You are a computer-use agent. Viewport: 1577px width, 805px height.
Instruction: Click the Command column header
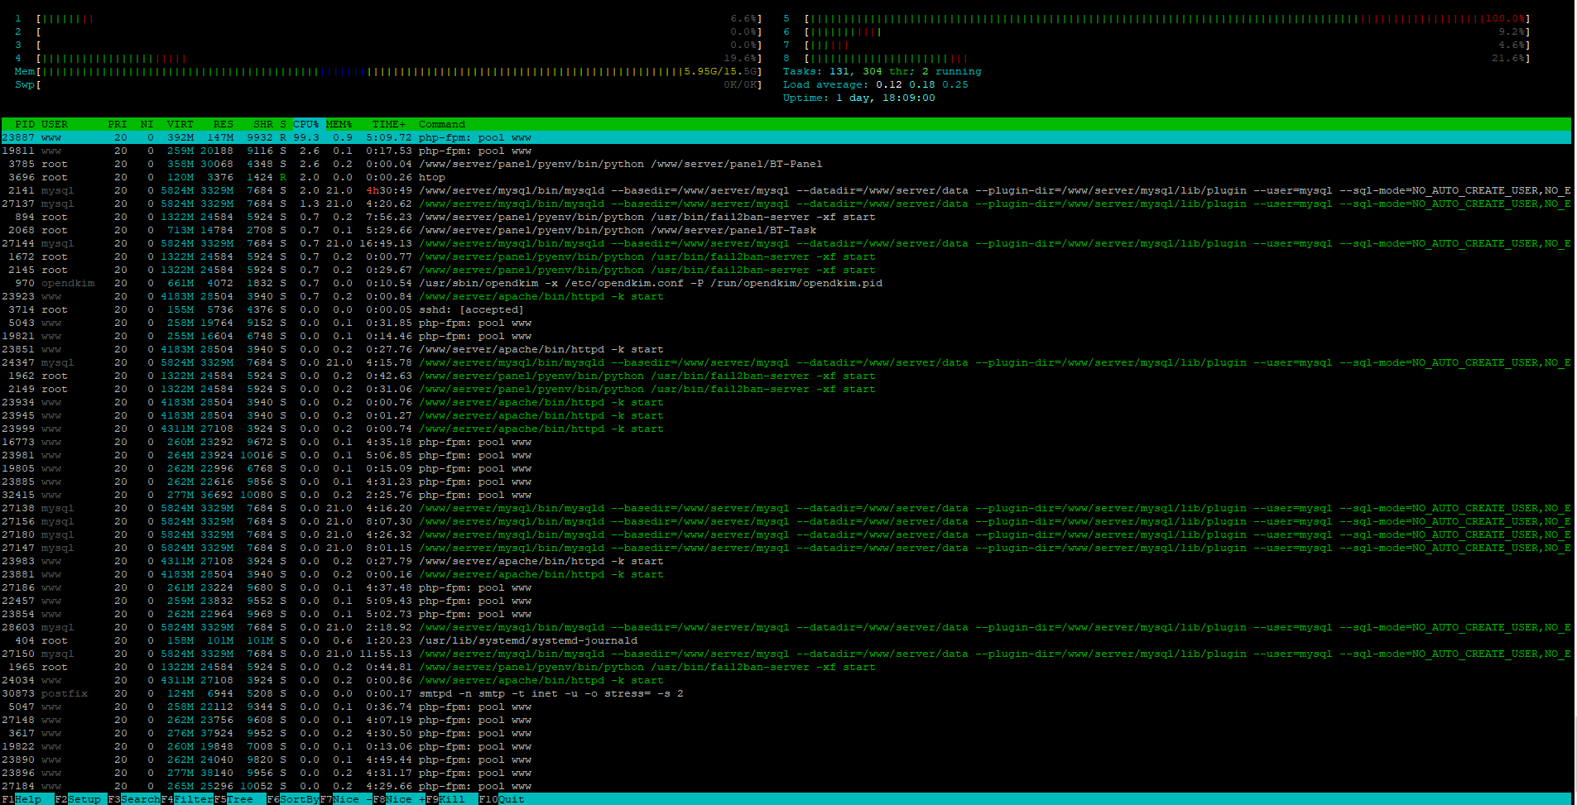point(441,124)
